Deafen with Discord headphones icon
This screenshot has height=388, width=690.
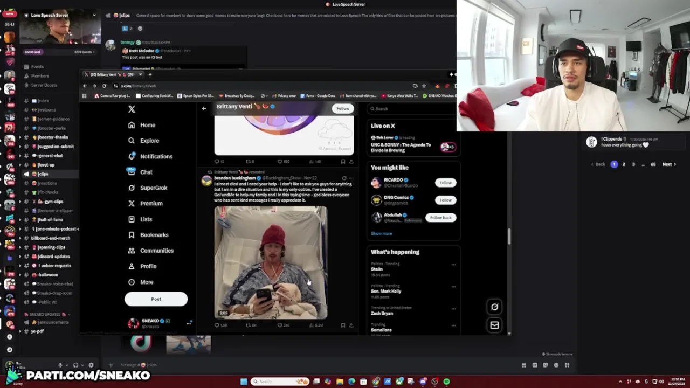(75, 365)
